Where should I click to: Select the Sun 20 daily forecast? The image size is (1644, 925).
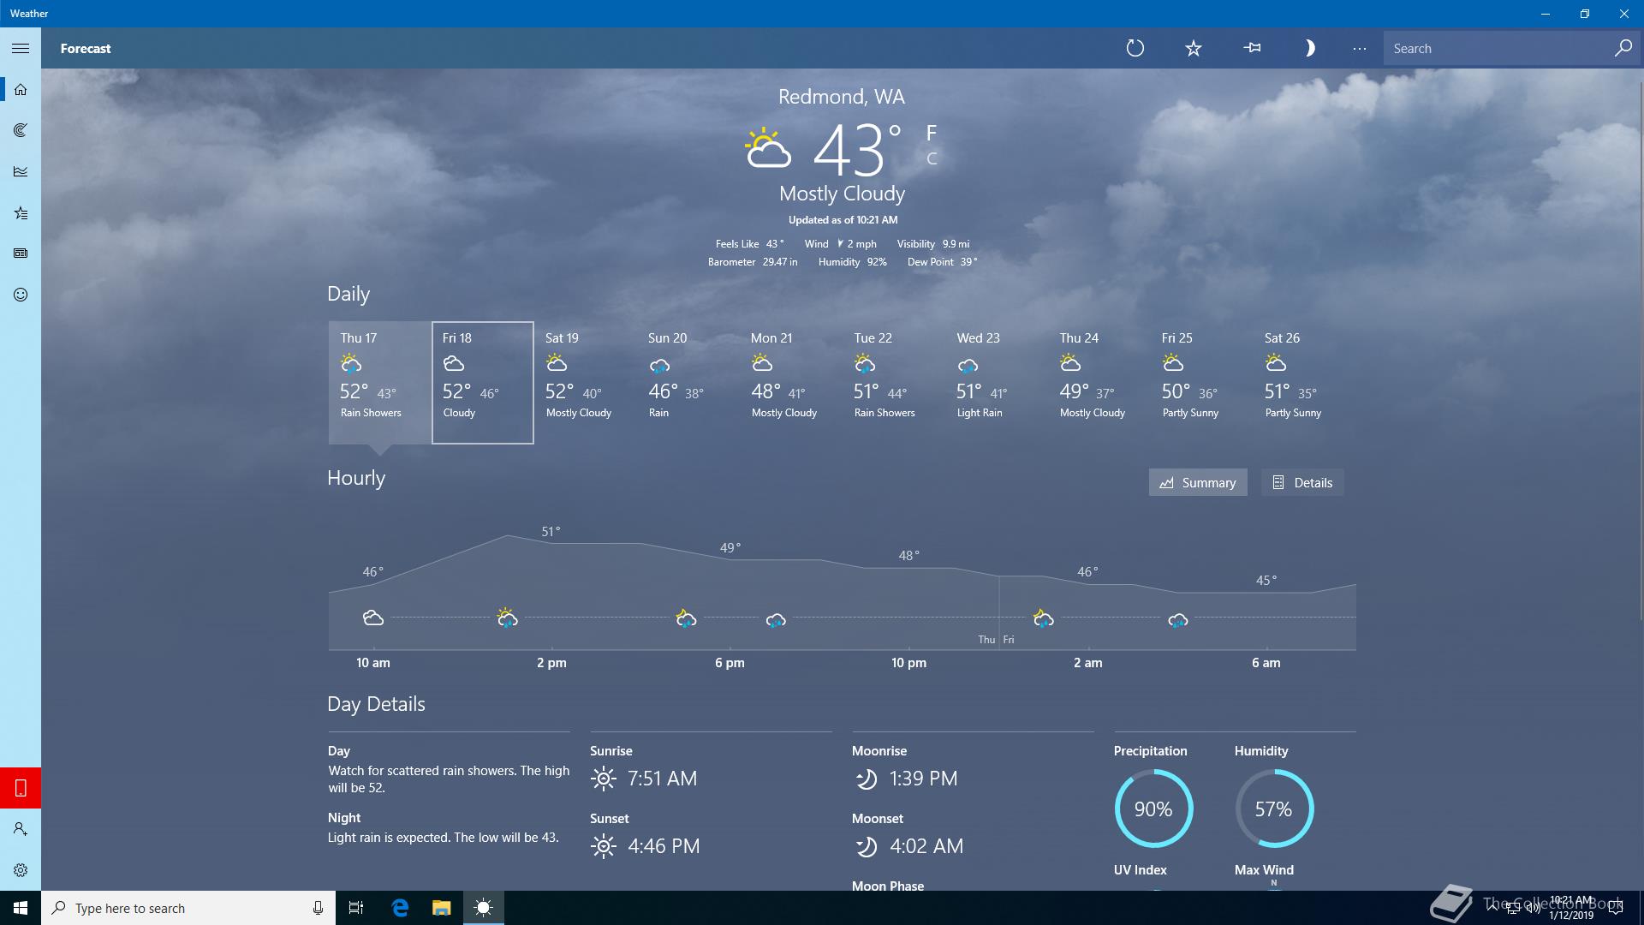[x=688, y=383]
